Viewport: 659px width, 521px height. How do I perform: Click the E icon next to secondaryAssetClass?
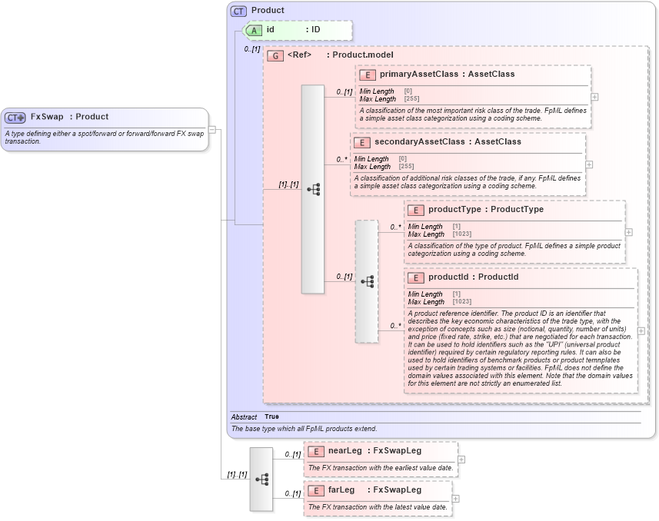(x=361, y=142)
